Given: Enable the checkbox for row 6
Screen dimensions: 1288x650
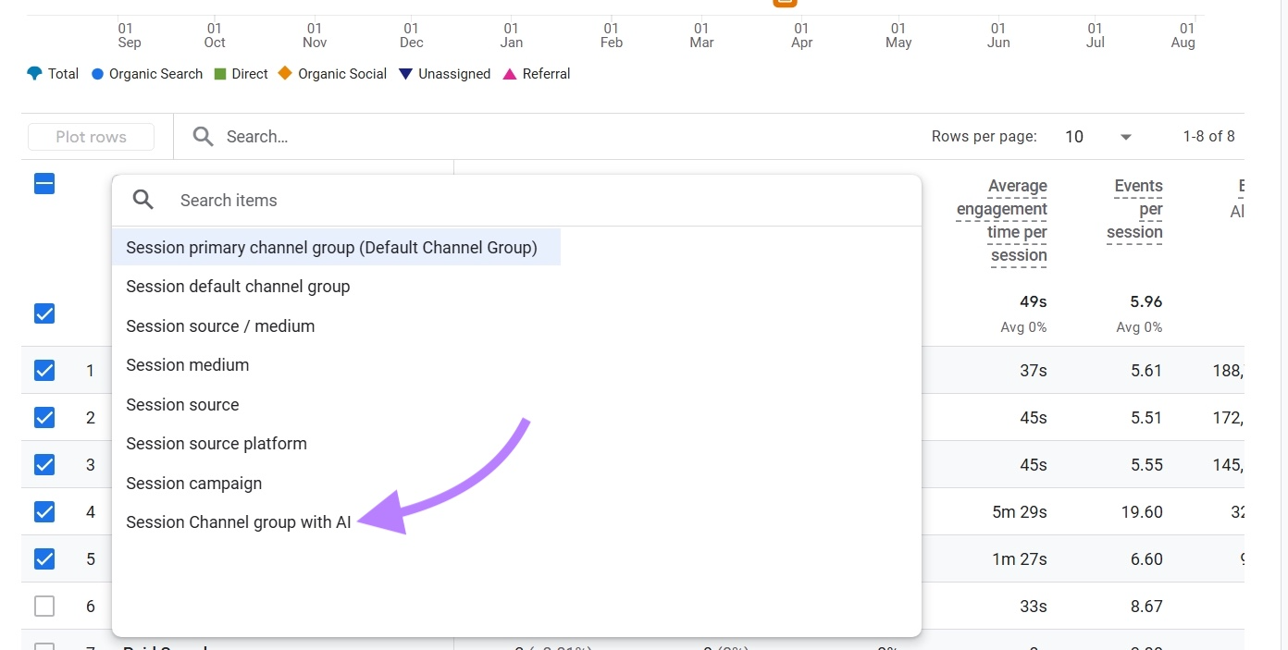Looking at the screenshot, I should point(43,606).
